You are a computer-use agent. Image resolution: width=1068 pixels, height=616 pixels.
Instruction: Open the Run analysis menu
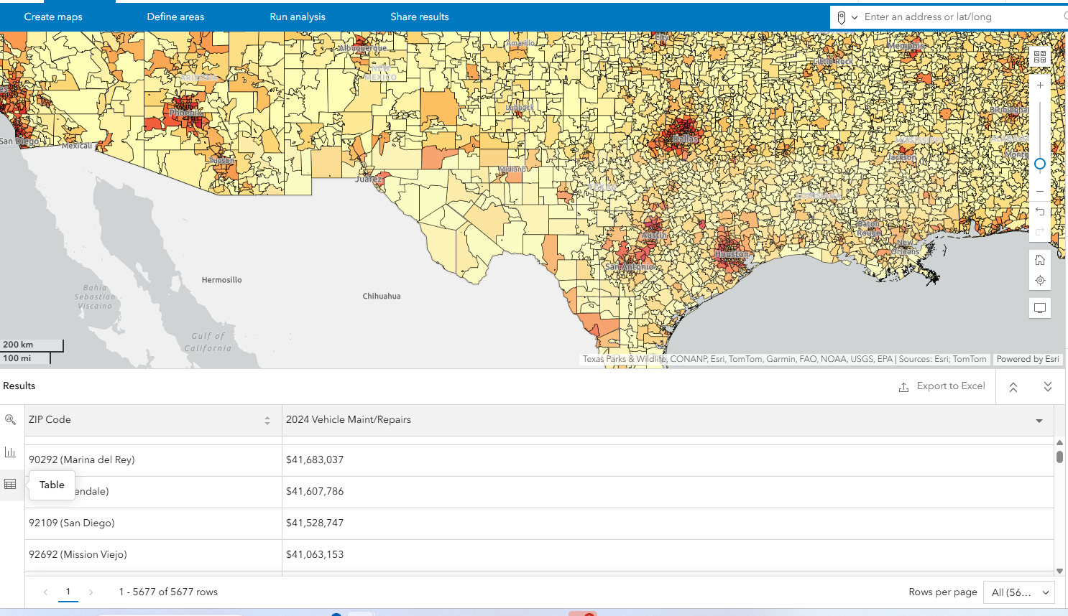tap(298, 17)
